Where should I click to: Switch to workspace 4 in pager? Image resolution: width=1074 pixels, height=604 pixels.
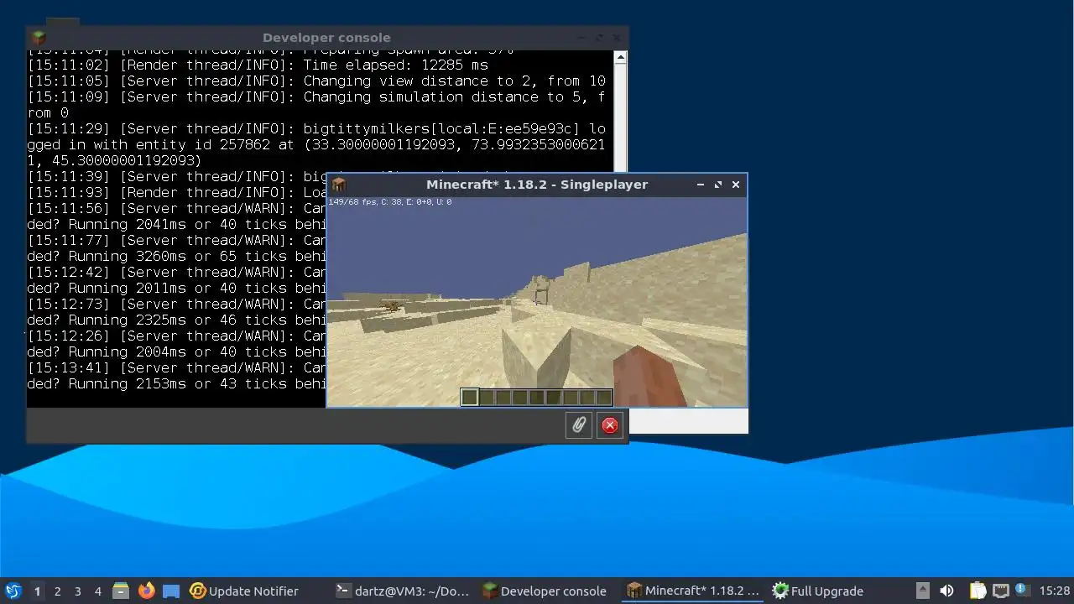pos(97,591)
